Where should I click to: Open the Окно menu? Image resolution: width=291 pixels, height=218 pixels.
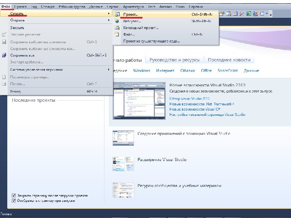point(180,7)
